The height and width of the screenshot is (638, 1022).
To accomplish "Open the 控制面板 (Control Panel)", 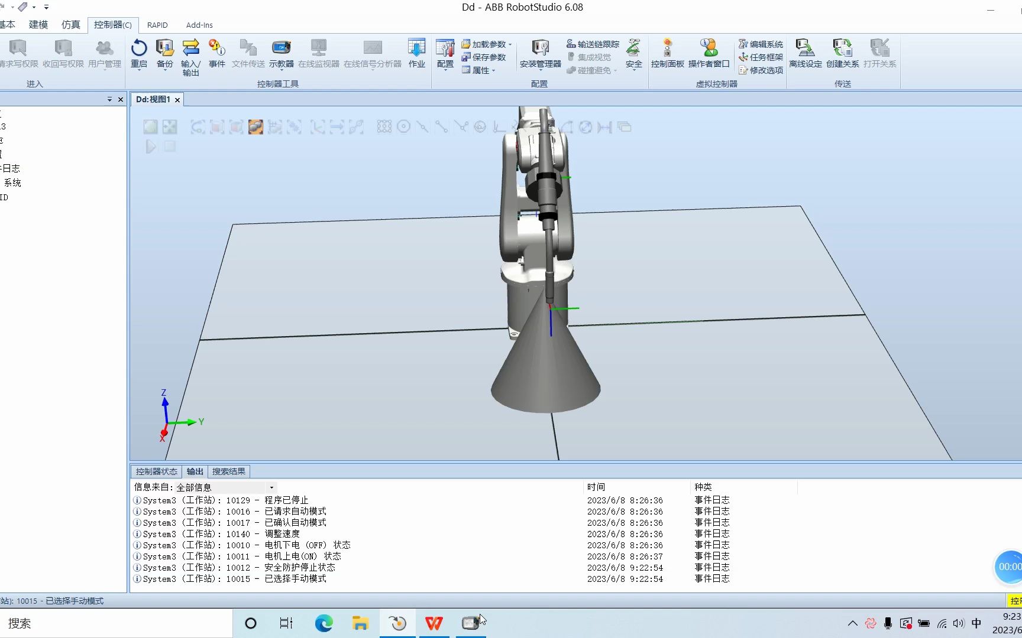I will 667,54.
